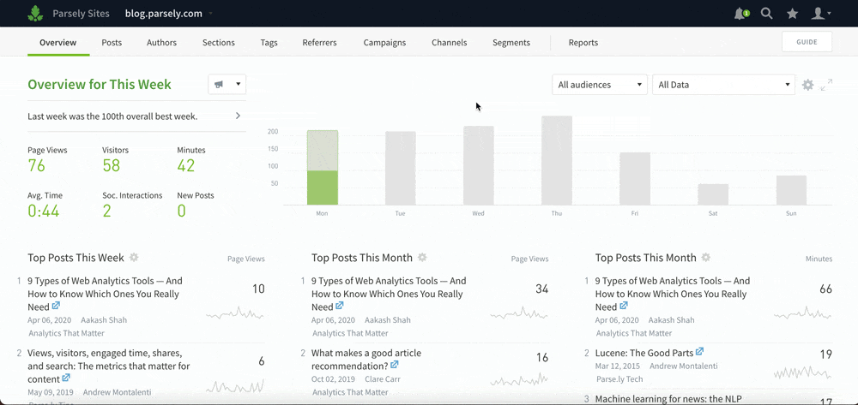858x405 pixels.
Task: Open chart settings gear icon
Action: (807, 85)
